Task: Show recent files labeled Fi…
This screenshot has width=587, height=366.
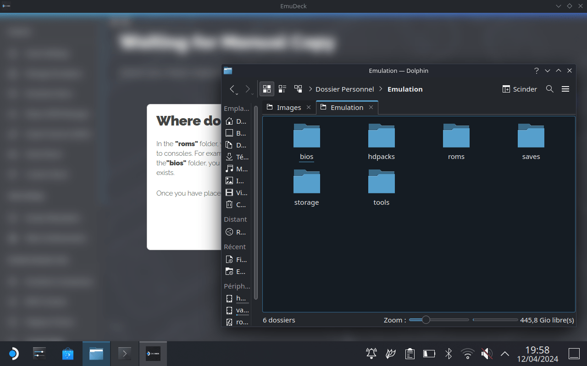Action: (236, 260)
